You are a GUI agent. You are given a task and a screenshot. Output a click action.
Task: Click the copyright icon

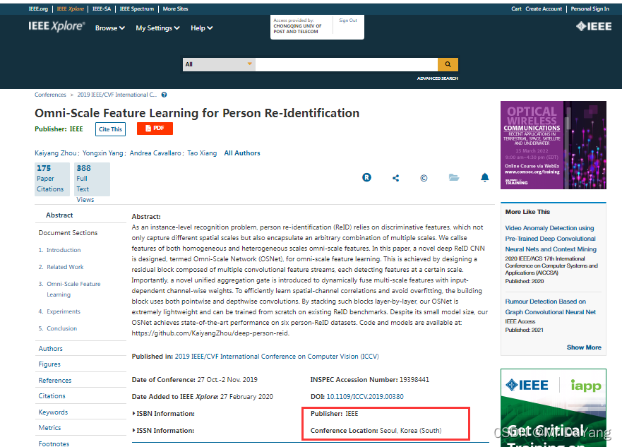(424, 178)
